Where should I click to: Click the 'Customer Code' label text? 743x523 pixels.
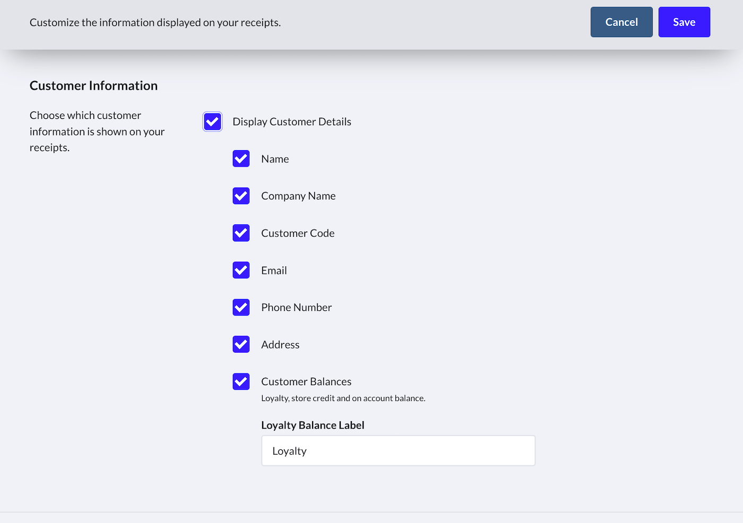click(297, 233)
